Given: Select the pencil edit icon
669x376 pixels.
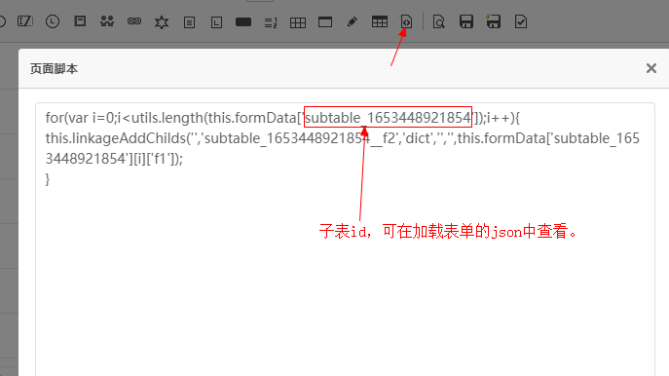Looking at the screenshot, I should pyautogui.click(x=352, y=21).
